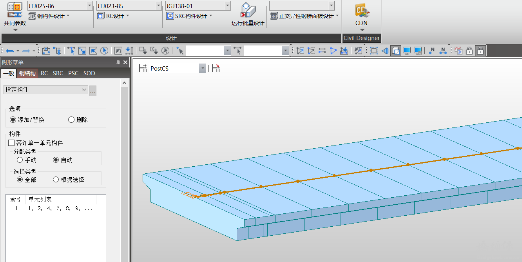Open the PostCS stage dropdown

(x=203, y=69)
